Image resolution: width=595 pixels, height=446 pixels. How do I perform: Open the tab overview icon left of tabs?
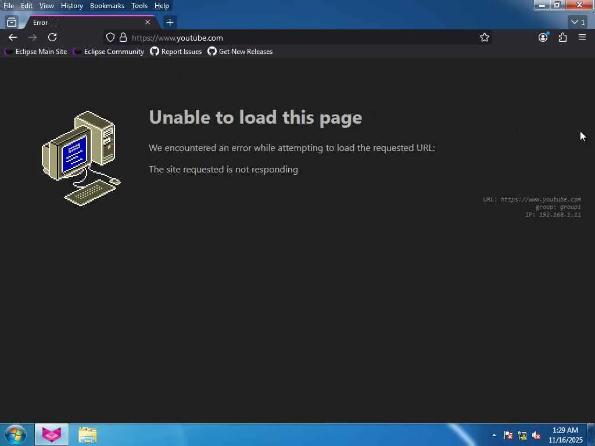(x=12, y=23)
